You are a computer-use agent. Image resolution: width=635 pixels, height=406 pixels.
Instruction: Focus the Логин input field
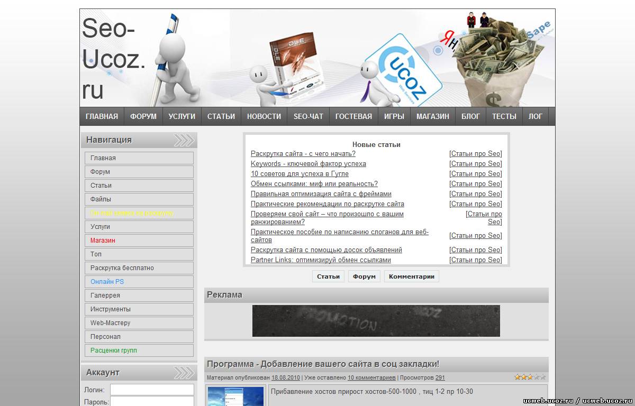point(152,390)
